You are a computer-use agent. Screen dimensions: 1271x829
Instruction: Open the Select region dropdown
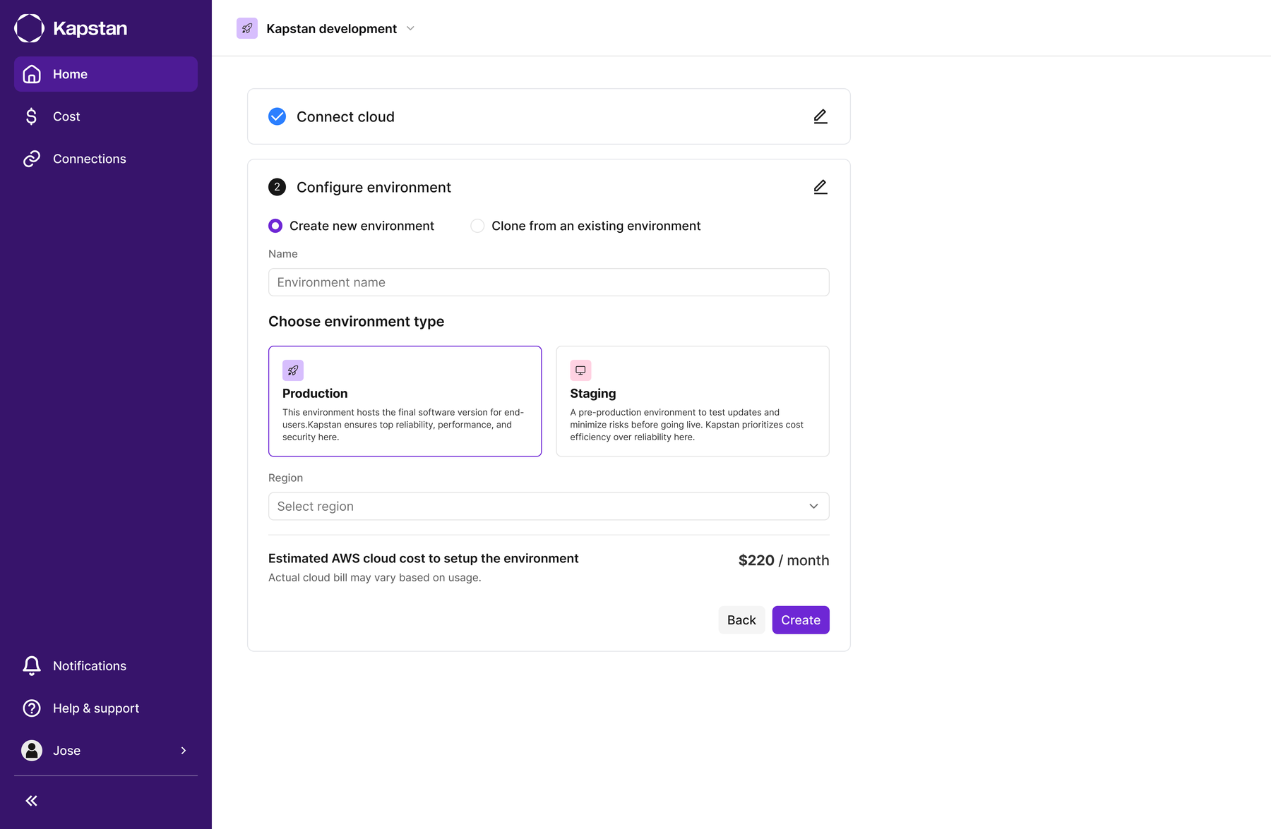point(549,507)
